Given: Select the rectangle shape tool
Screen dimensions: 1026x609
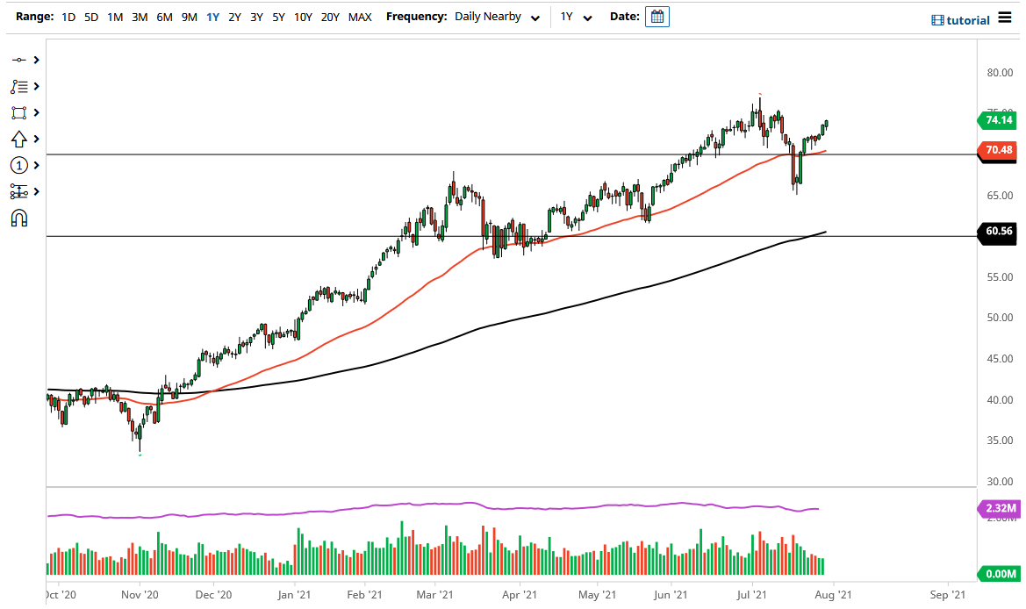Looking at the screenshot, I should click(x=18, y=112).
